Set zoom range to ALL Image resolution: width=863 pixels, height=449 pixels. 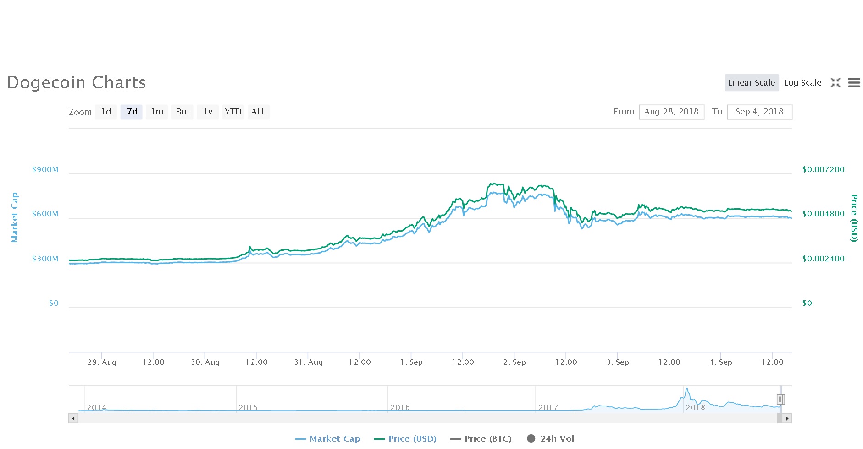(259, 112)
